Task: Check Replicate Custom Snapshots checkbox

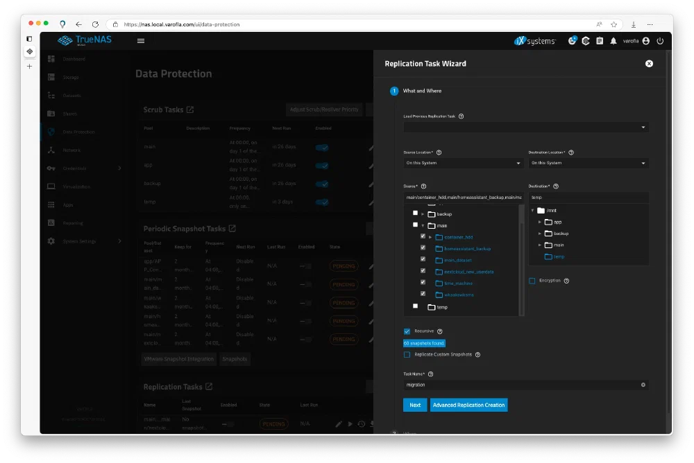Action: (407, 354)
